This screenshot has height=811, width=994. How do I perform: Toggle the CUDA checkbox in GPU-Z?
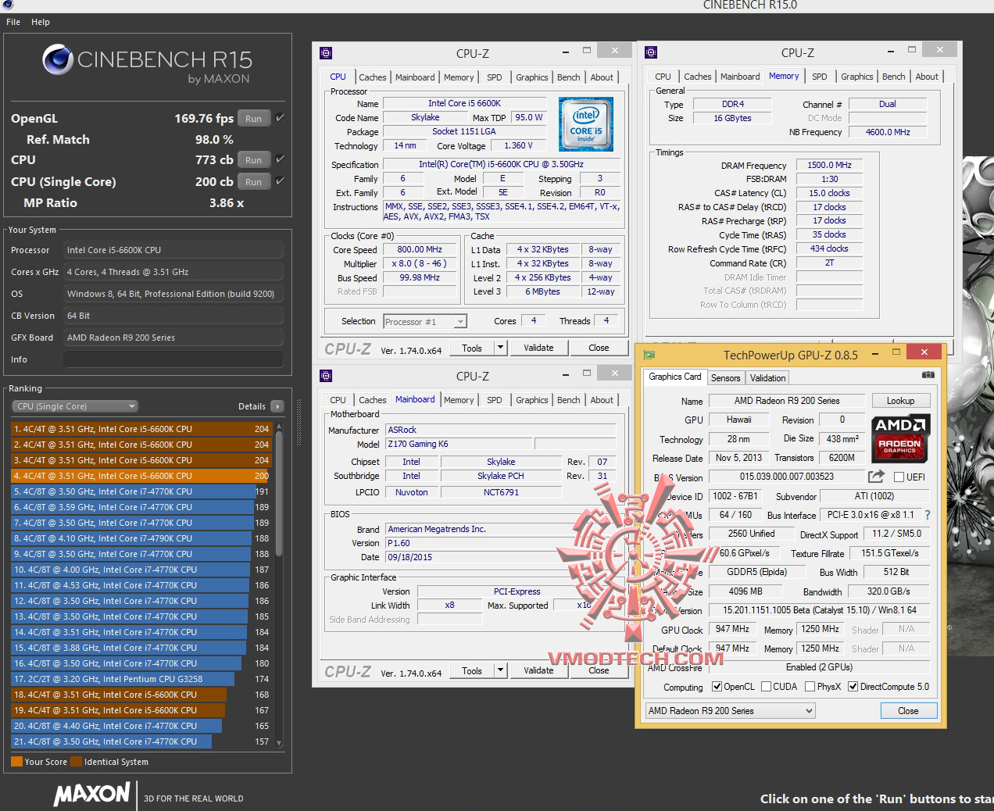tap(766, 687)
